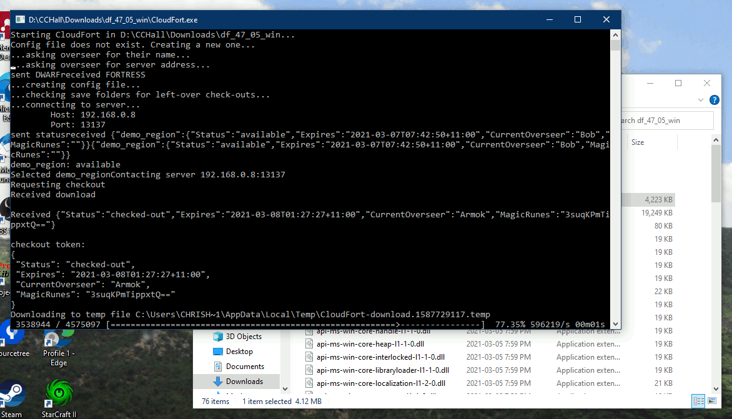Select file api-ms-win-core-libraryloader-l1-1-0.dll

click(x=383, y=370)
